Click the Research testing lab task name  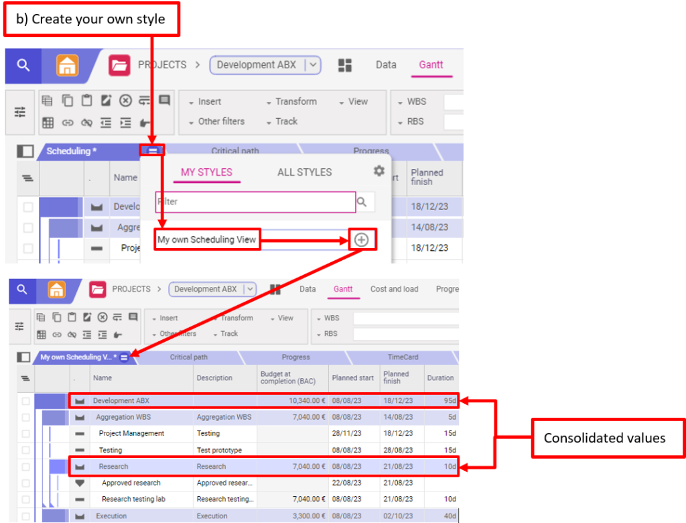click(133, 499)
